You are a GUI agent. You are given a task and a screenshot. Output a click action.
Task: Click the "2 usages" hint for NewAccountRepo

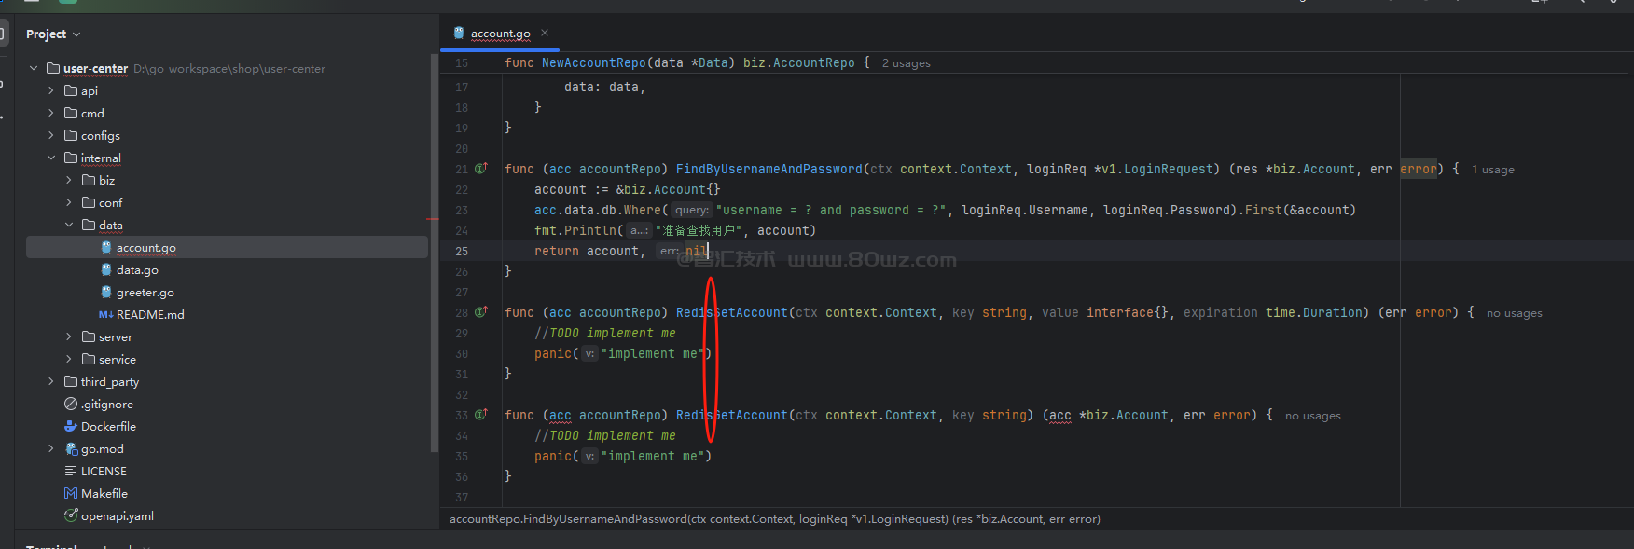(906, 63)
